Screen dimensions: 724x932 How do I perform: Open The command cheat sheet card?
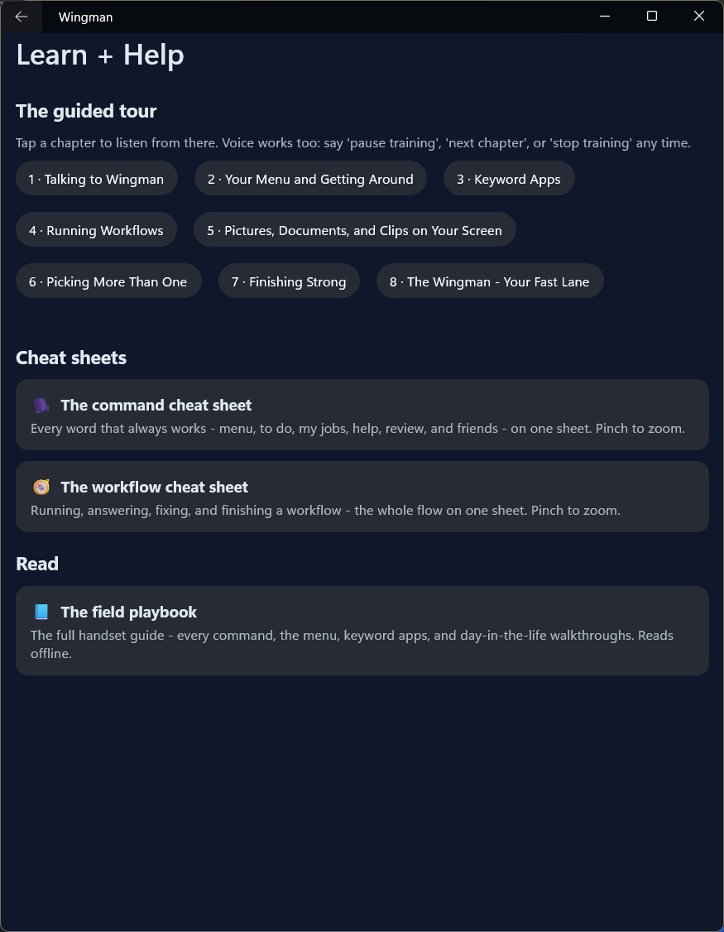362,415
